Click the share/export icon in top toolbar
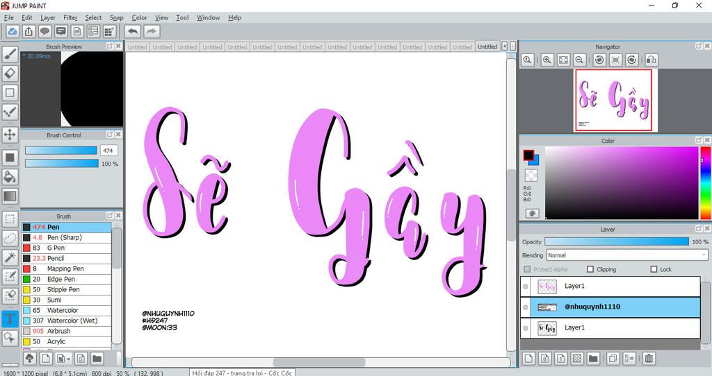 point(29,31)
